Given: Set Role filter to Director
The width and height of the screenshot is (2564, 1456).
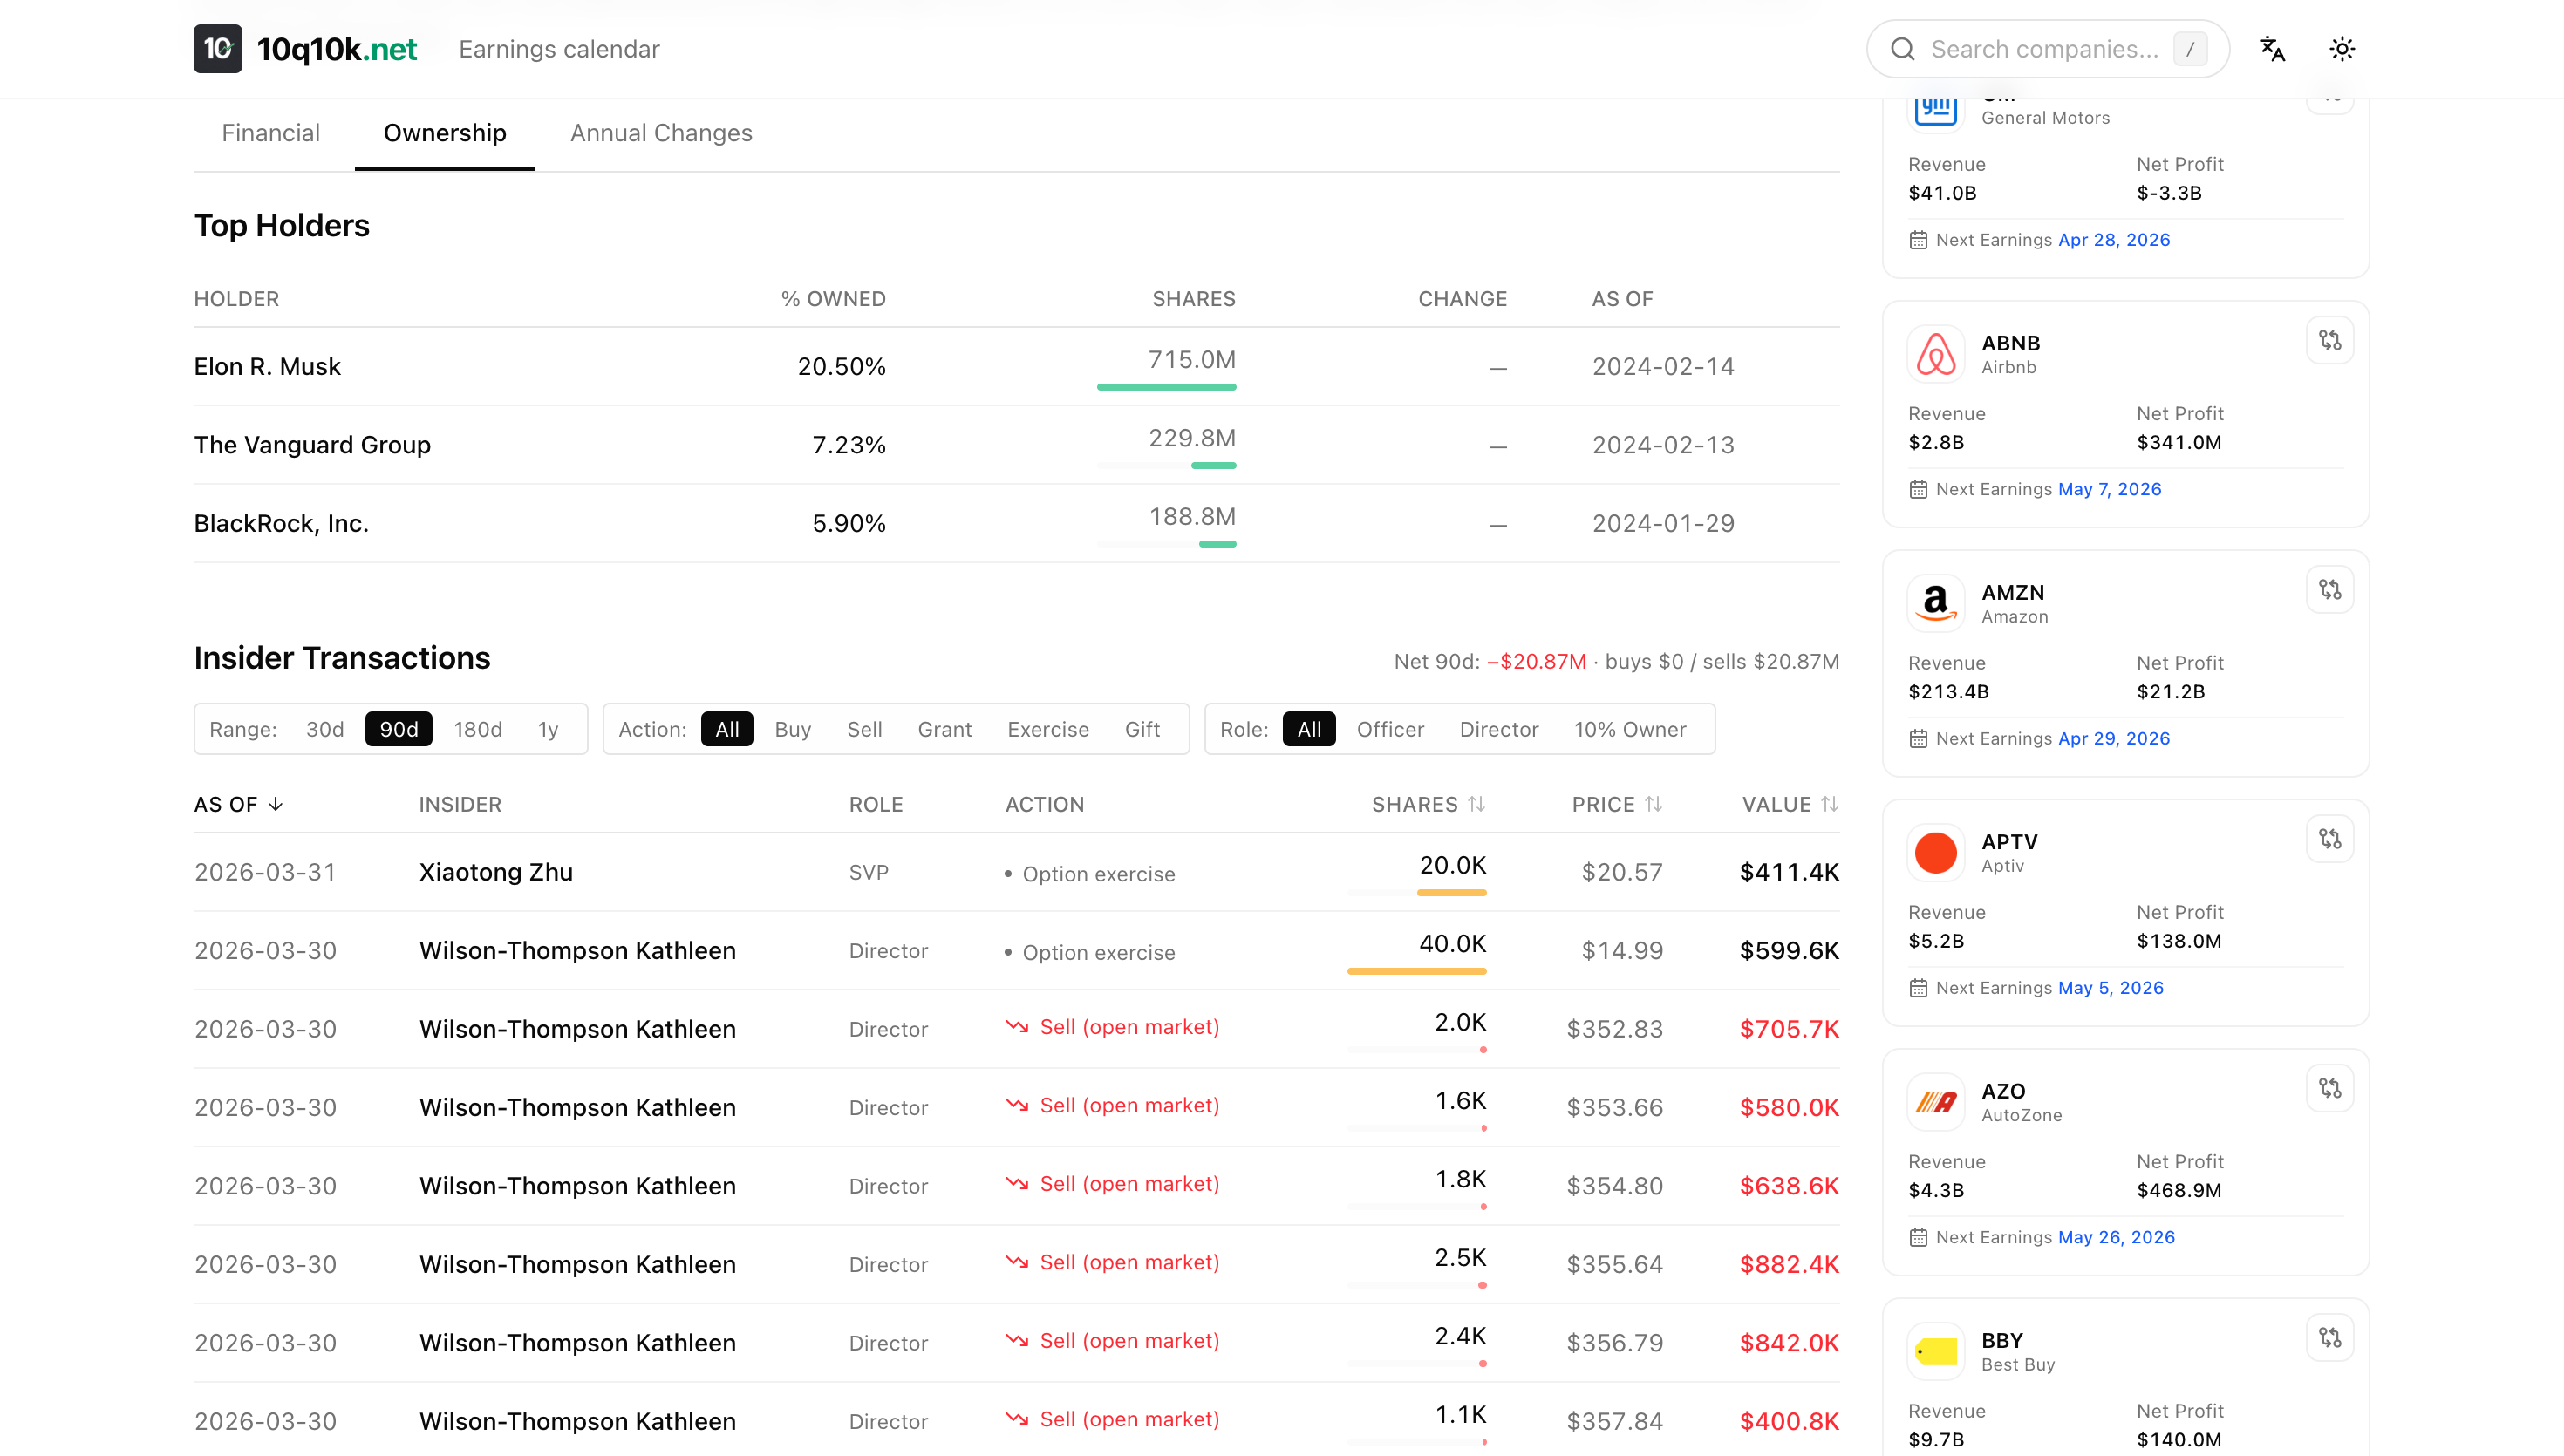Looking at the screenshot, I should 1498,729.
